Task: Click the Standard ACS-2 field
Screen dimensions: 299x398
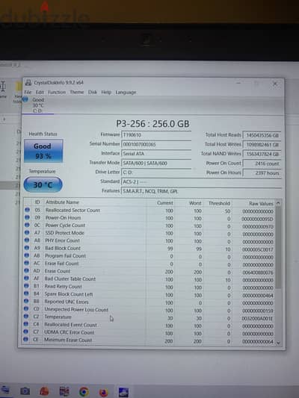Action: click(x=201, y=181)
